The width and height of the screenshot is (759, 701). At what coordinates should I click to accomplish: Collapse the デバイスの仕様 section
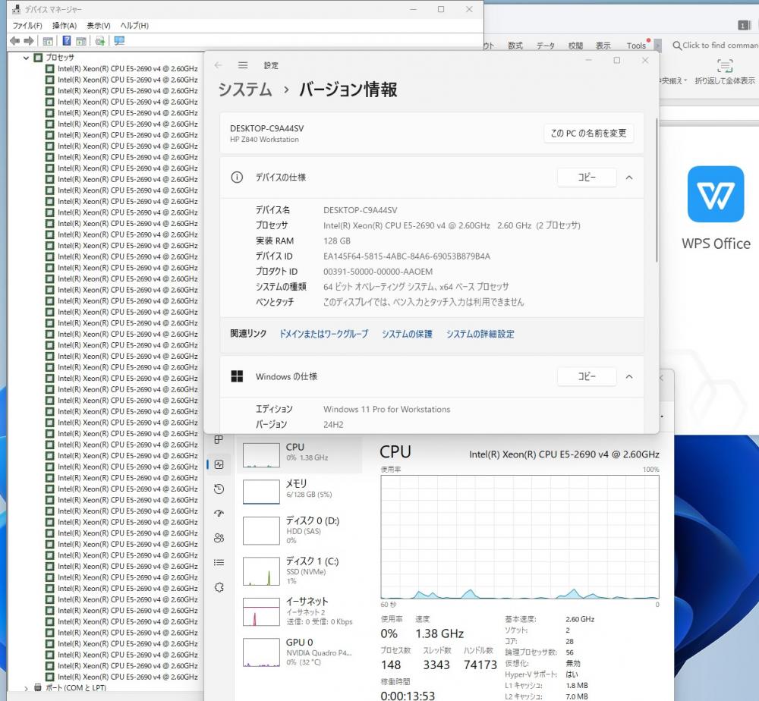point(629,178)
